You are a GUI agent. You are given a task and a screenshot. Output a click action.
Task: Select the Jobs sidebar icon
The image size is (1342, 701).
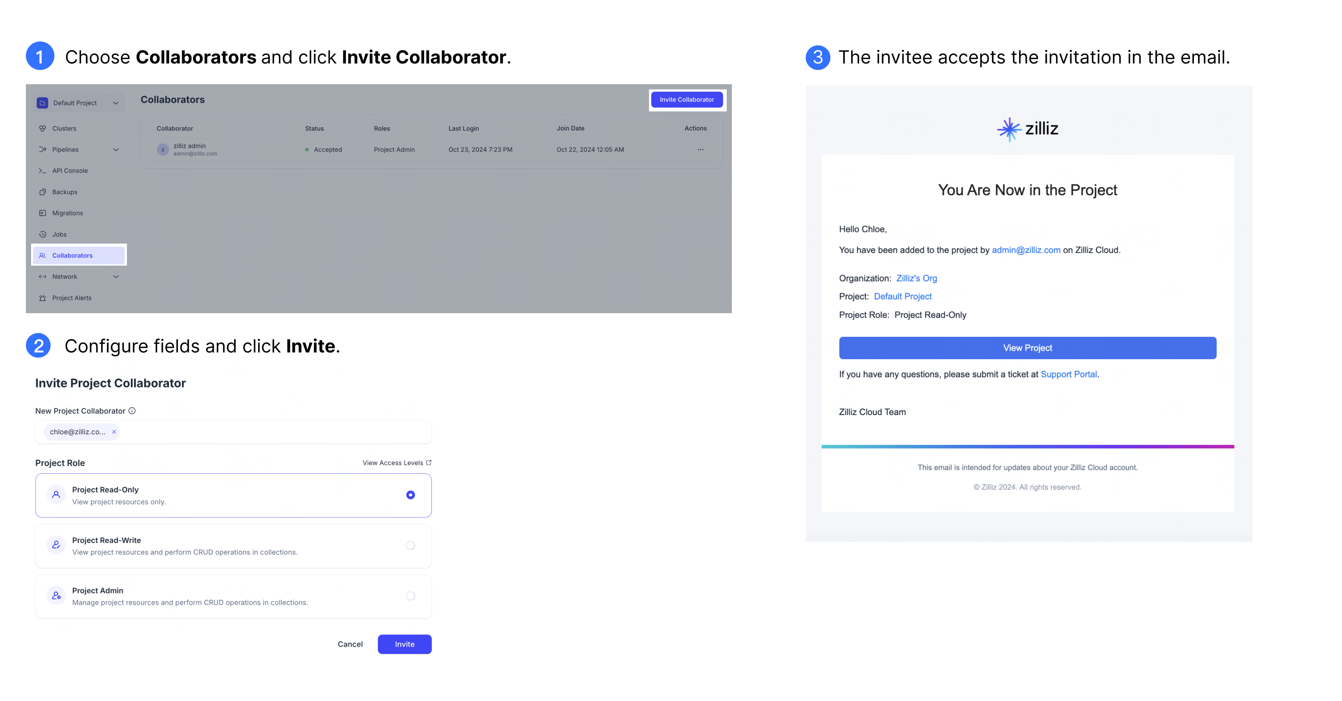click(43, 234)
